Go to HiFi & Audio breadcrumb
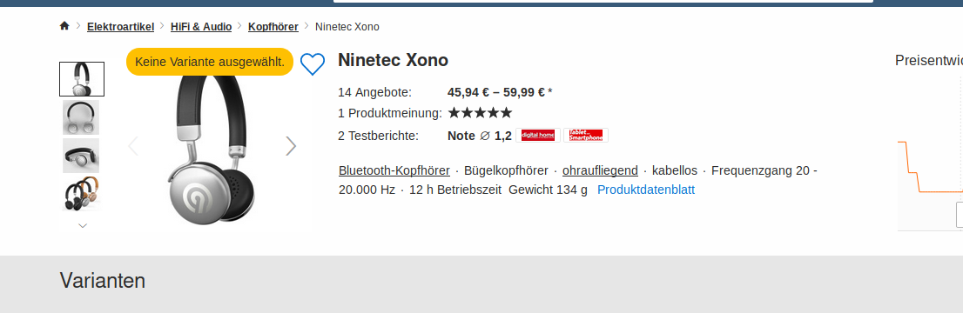963x313 pixels. (201, 26)
